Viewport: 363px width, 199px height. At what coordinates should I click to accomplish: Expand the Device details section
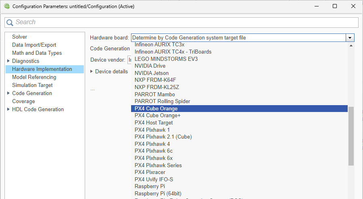click(92, 71)
